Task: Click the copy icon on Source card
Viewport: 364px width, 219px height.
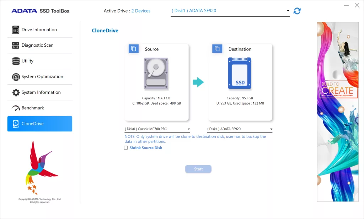Action: 134,48
